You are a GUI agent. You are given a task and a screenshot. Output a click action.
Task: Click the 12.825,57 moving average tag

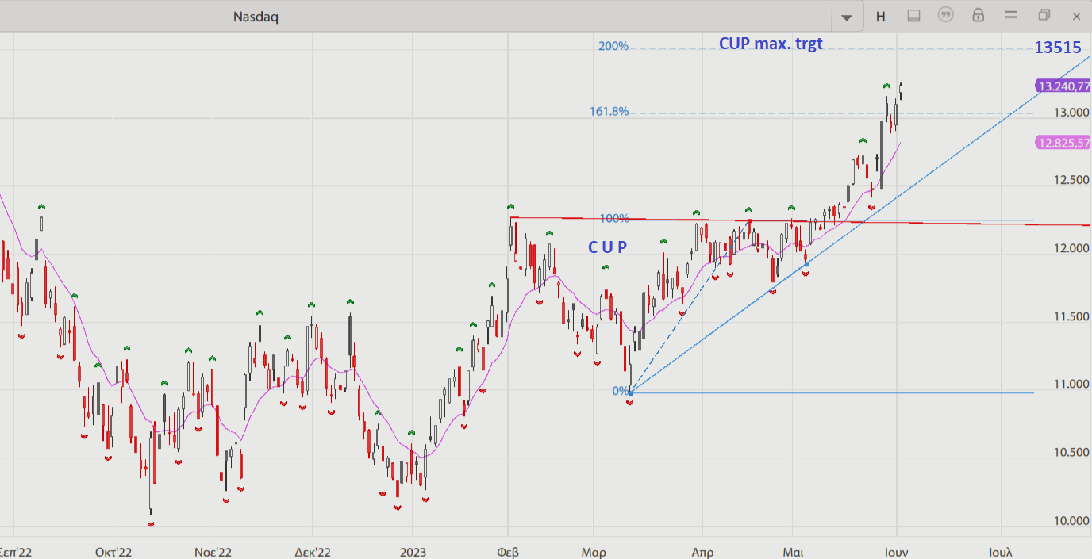tap(1063, 143)
